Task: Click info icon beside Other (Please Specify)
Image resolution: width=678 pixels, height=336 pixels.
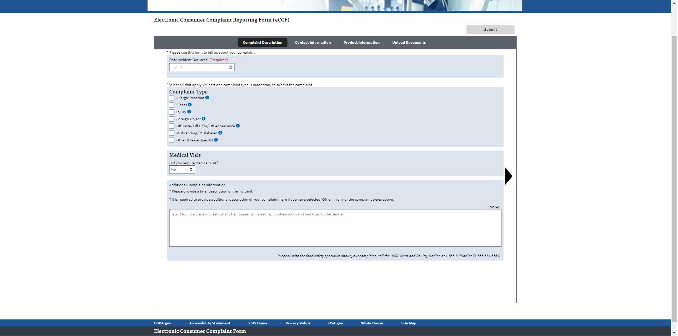Action: [x=216, y=140]
